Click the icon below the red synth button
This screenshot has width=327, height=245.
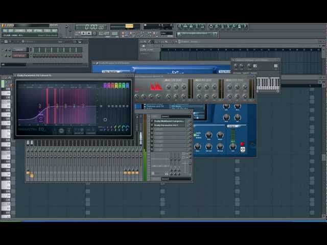243,149
